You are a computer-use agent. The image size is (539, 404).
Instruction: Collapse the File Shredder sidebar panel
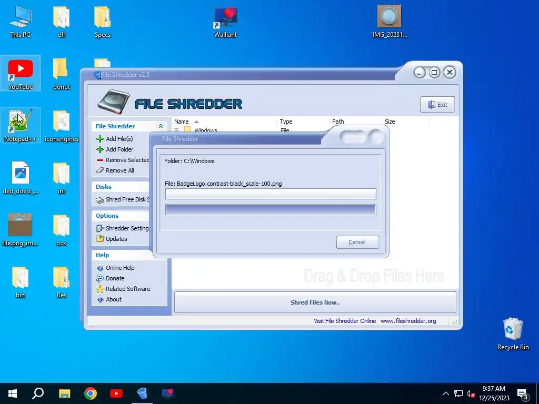click(x=161, y=126)
